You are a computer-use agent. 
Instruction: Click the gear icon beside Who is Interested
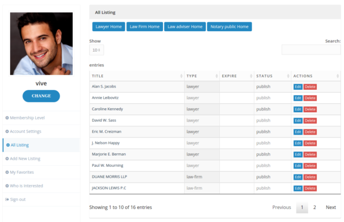pos(7,186)
